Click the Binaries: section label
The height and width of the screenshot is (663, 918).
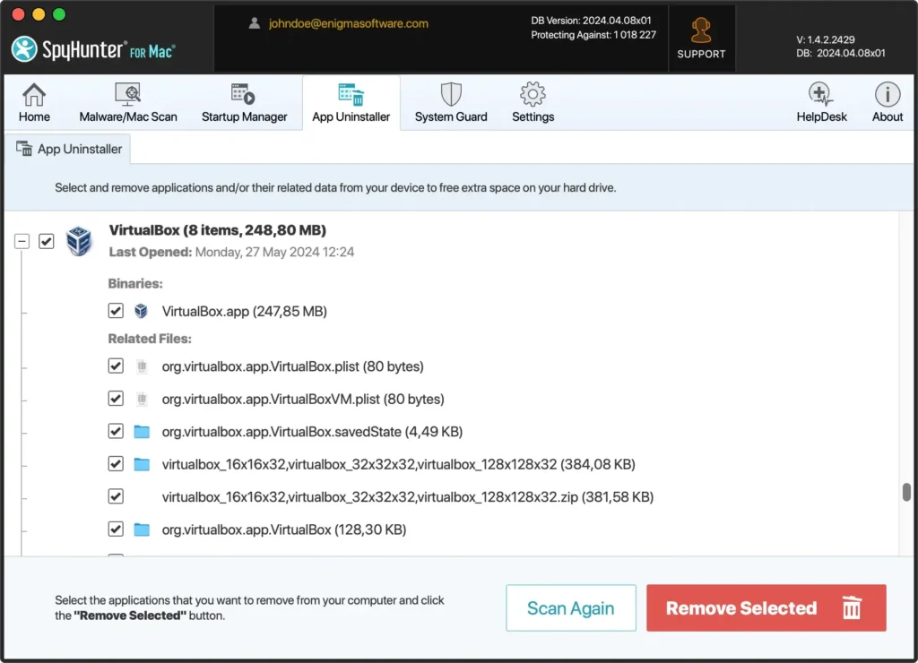[x=135, y=284]
